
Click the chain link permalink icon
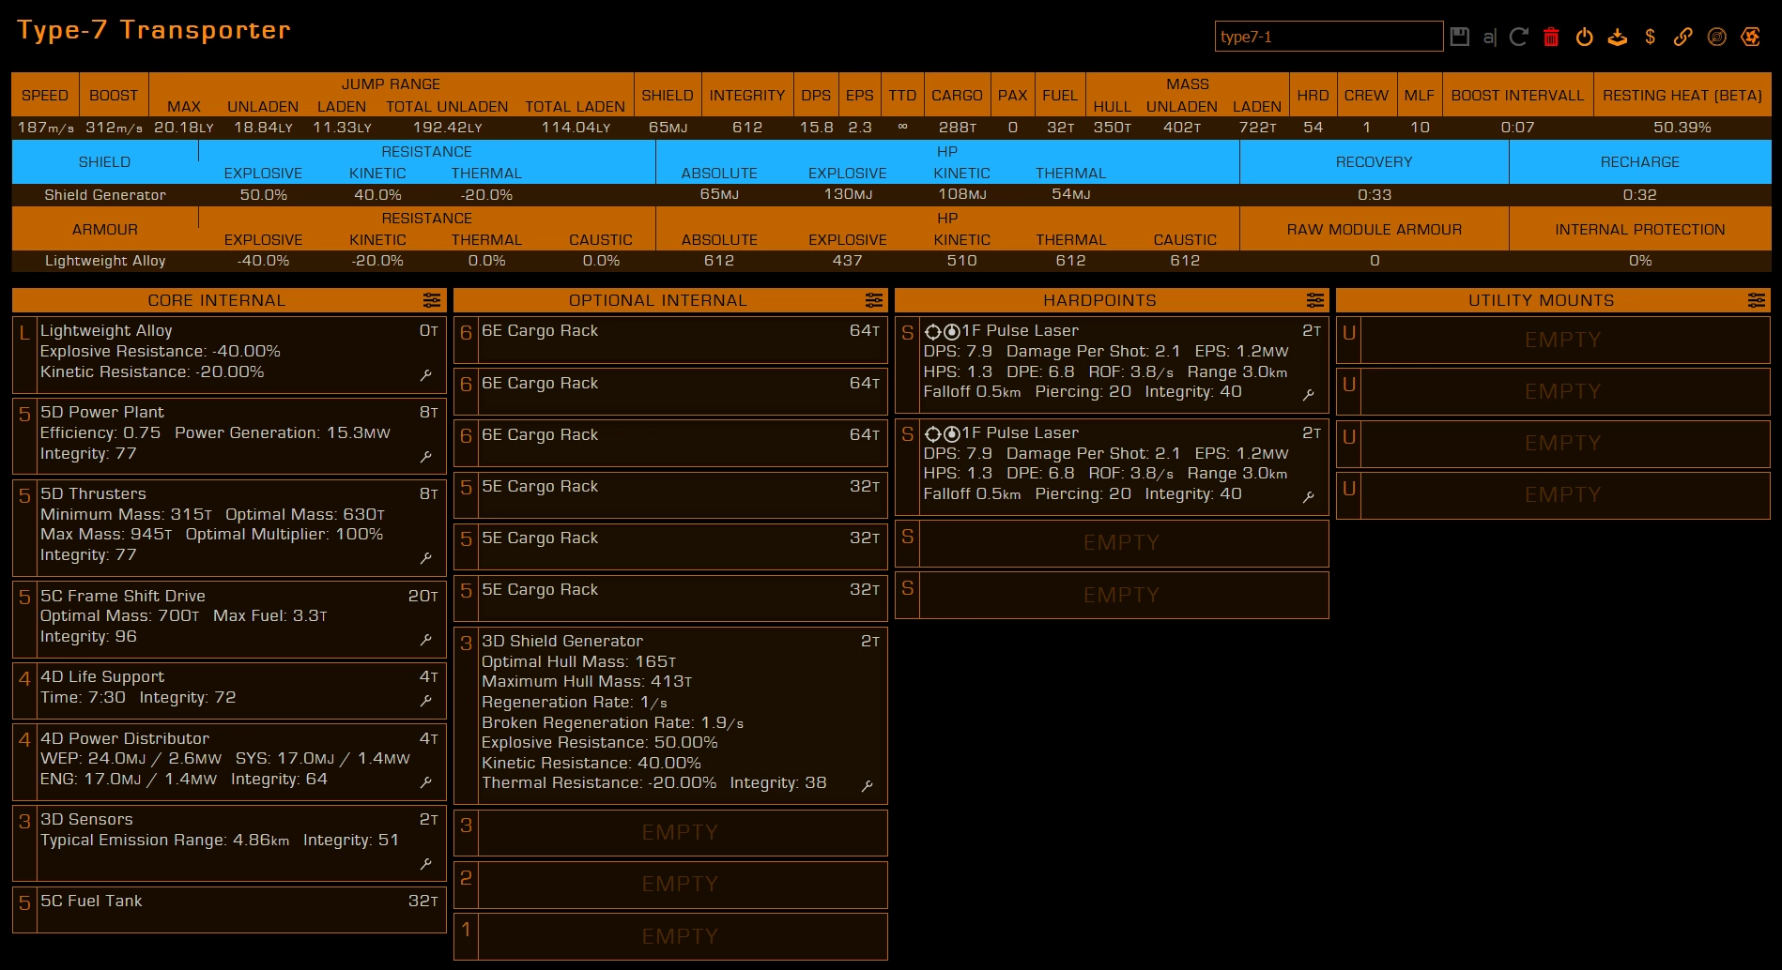pyautogui.click(x=1682, y=37)
